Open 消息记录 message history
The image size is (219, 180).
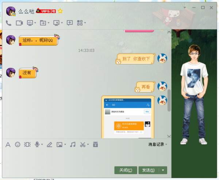point(156,144)
